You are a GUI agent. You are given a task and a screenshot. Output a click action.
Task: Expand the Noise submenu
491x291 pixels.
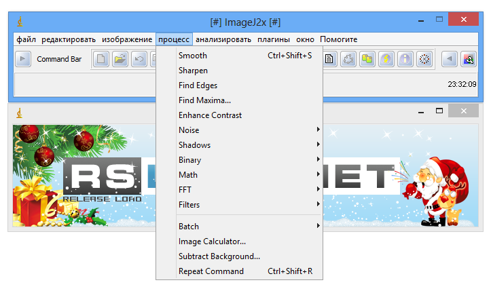tap(239, 130)
